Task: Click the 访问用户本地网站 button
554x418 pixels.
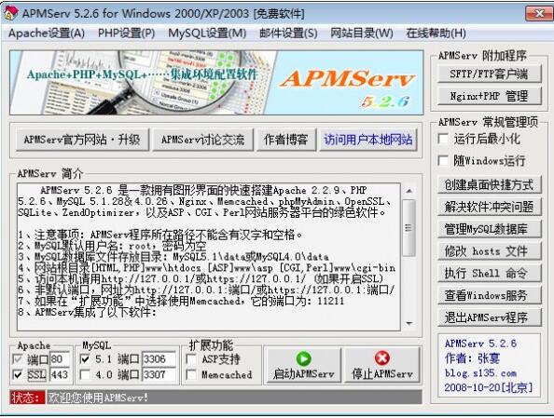Action: coord(368,140)
